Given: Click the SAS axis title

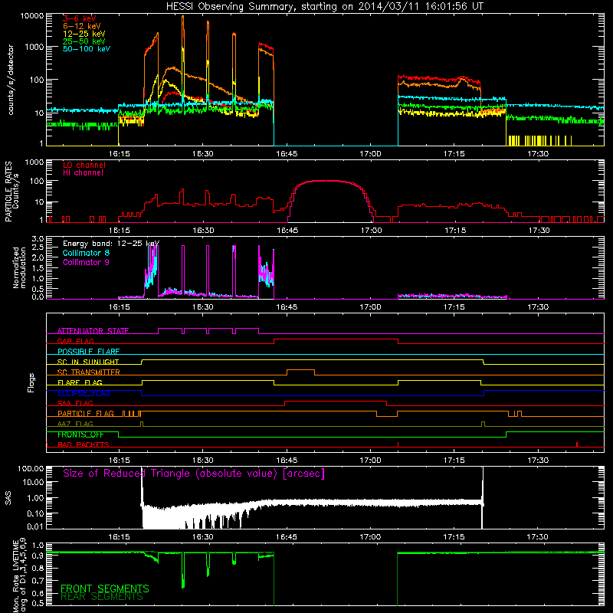Looking at the screenshot, I should pos(8,498).
